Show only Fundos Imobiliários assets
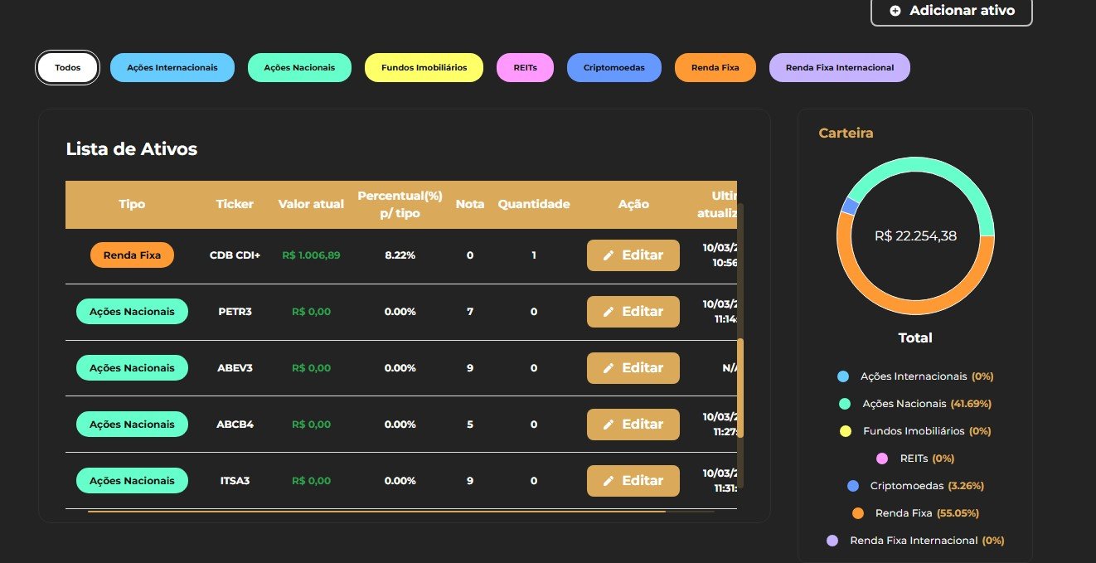Viewport: 1096px width, 563px height. click(424, 68)
